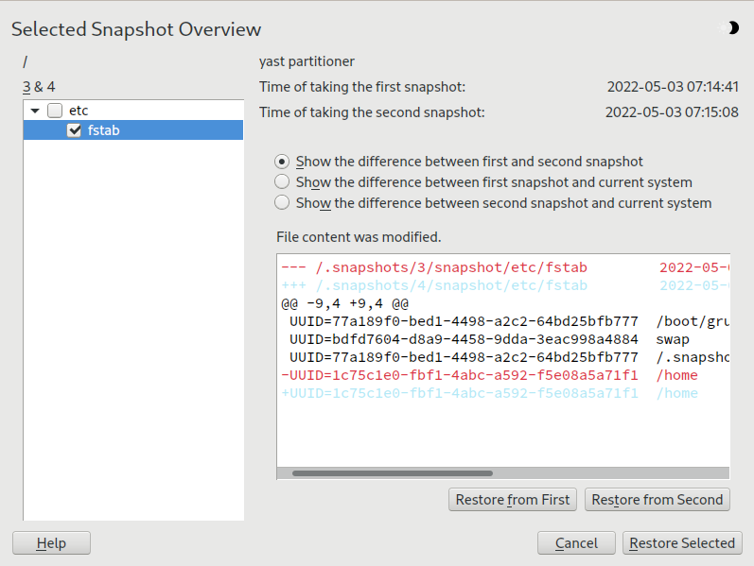Choose difference between first snapshot and current system
754x566 pixels.
click(x=282, y=182)
